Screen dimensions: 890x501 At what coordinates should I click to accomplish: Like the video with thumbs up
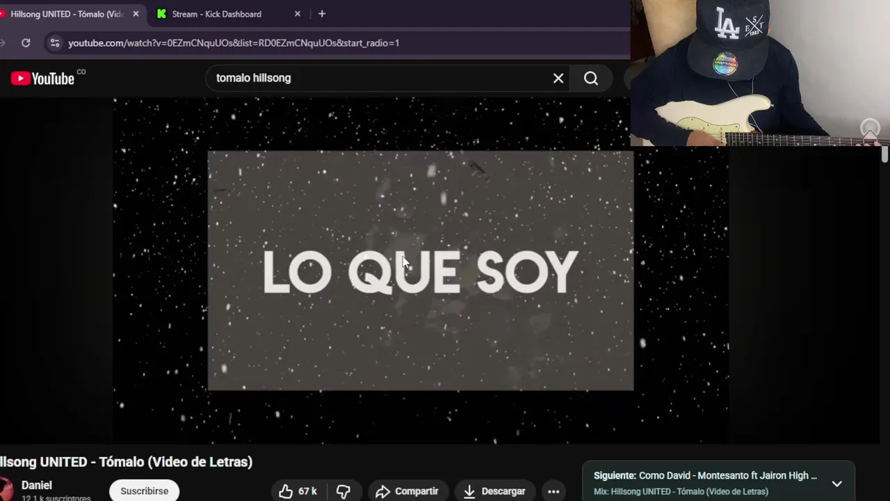[298, 491]
